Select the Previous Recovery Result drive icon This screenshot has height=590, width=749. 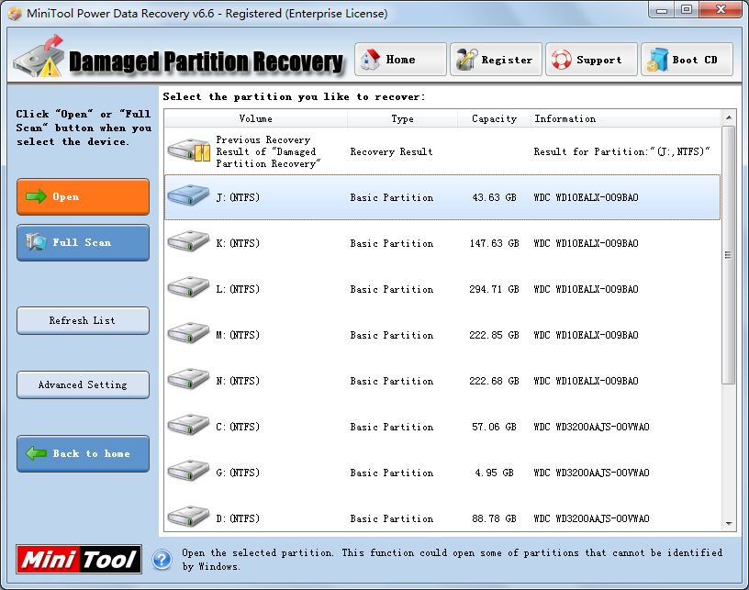[x=189, y=150]
